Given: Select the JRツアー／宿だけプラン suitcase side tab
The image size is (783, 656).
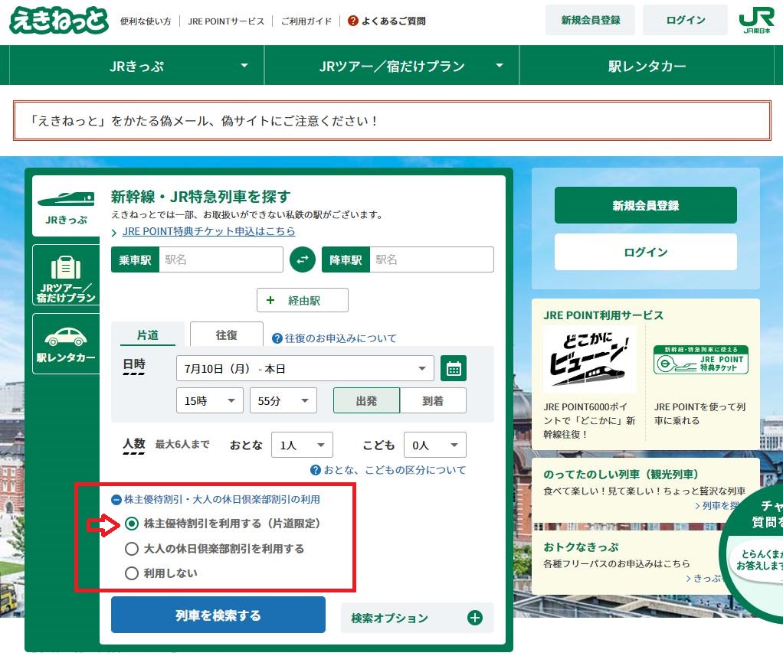Looking at the screenshot, I should (66, 275).
